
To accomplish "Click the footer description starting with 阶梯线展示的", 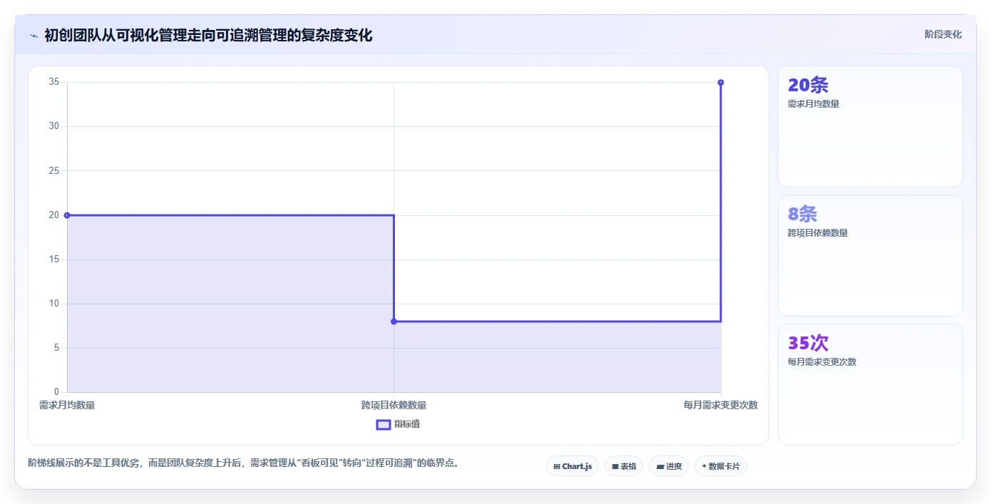I will (245, 463).
